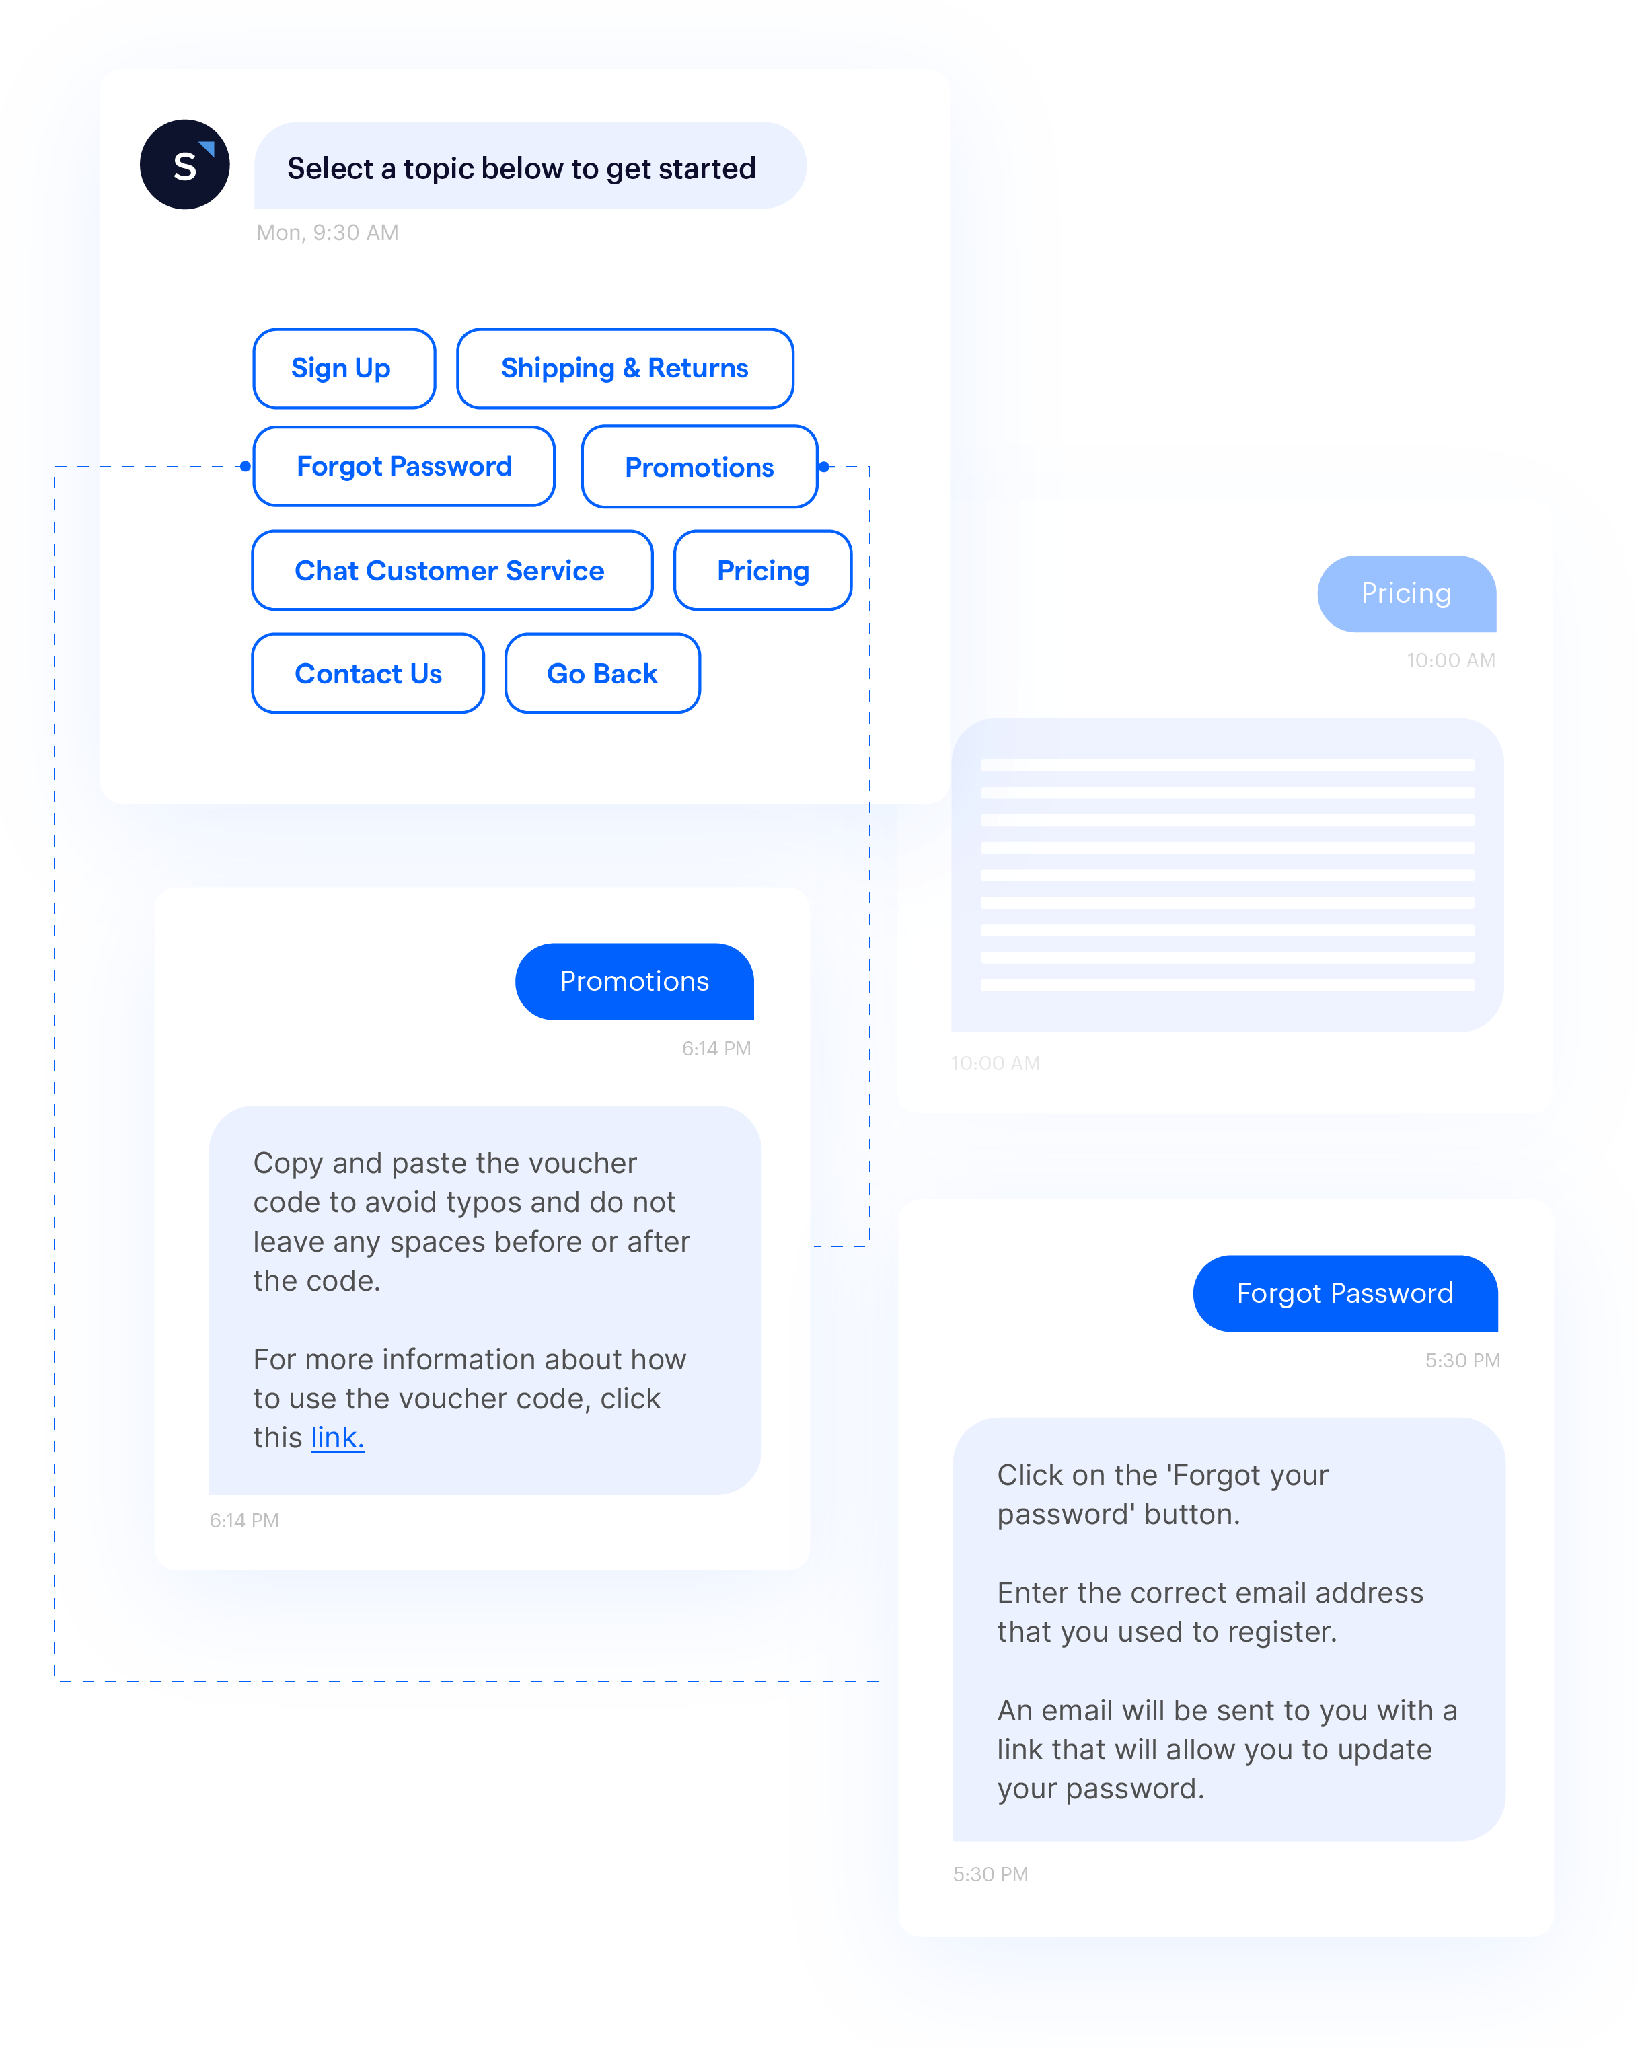Click the Go Back button
Screen dimensions: 1638x2046
pyautogui.click(x=601, y=674)
